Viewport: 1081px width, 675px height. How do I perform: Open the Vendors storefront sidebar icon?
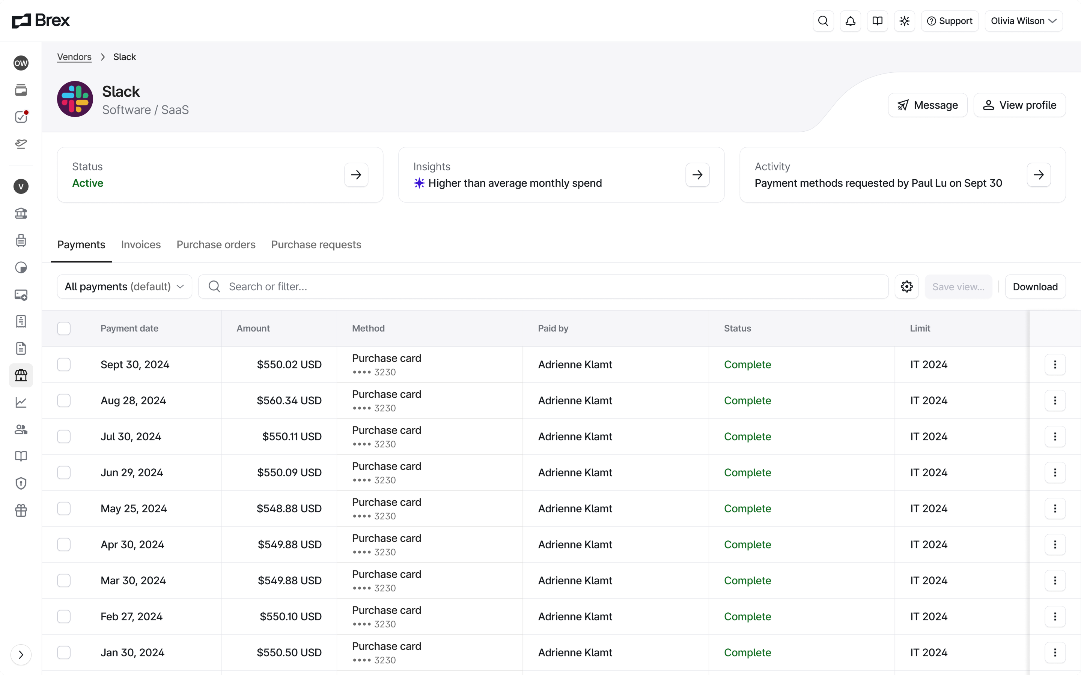click(x=21, y=375)
